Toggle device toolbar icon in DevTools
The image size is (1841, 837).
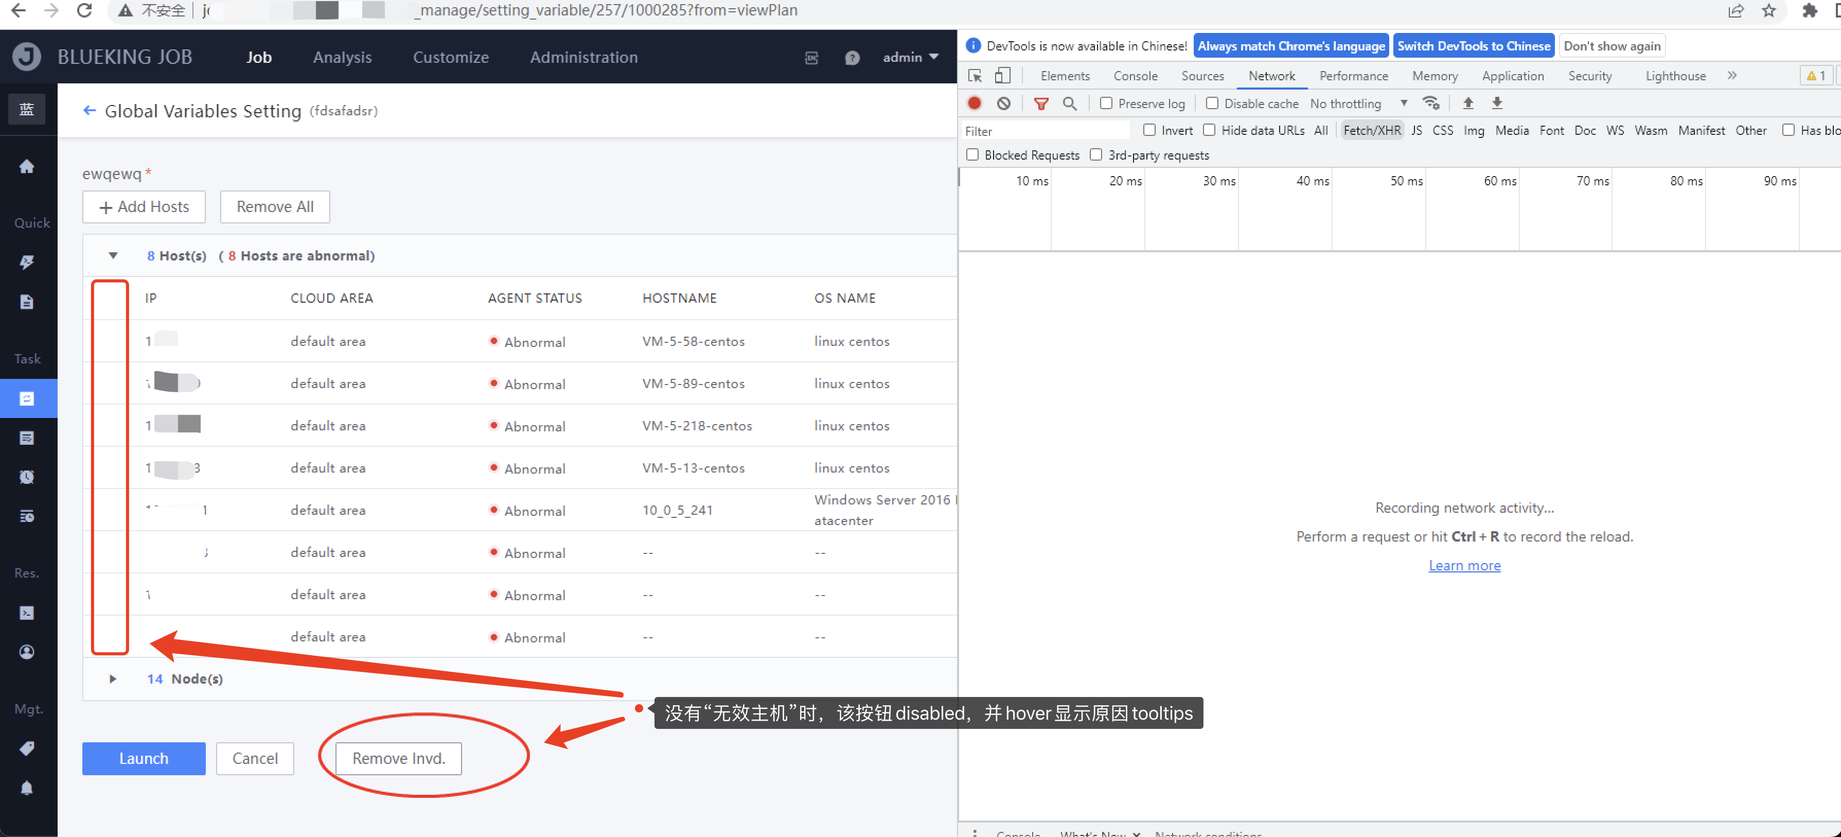pyautogui.click(x=1002, y=75)
